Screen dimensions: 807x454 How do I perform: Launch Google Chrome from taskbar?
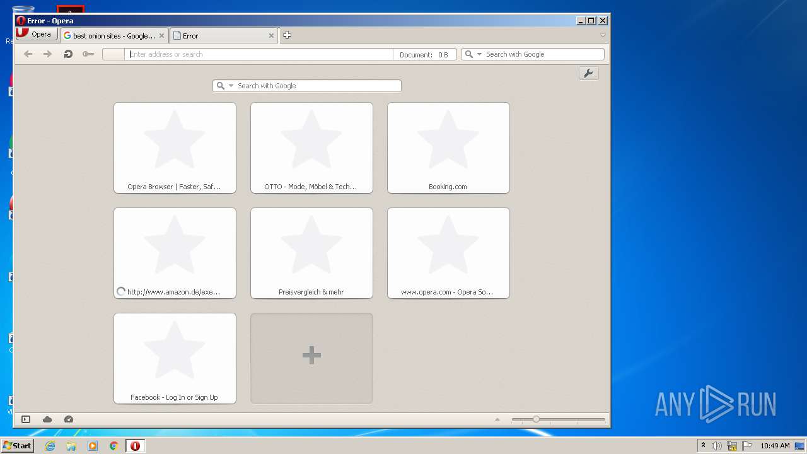click(x=114, y=446)
